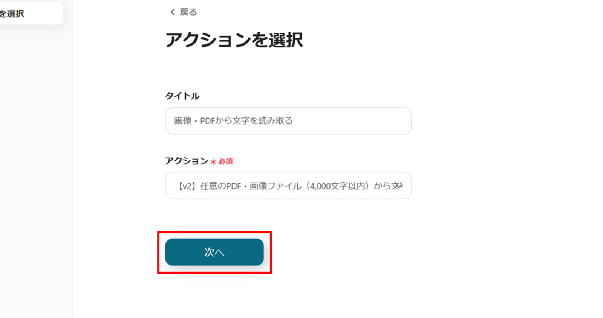Click the 画像・PDFから文字を読み取る placeholder text
Image resolution: width=603 pixels, height=318 pixels.
(x=233, y=121)
